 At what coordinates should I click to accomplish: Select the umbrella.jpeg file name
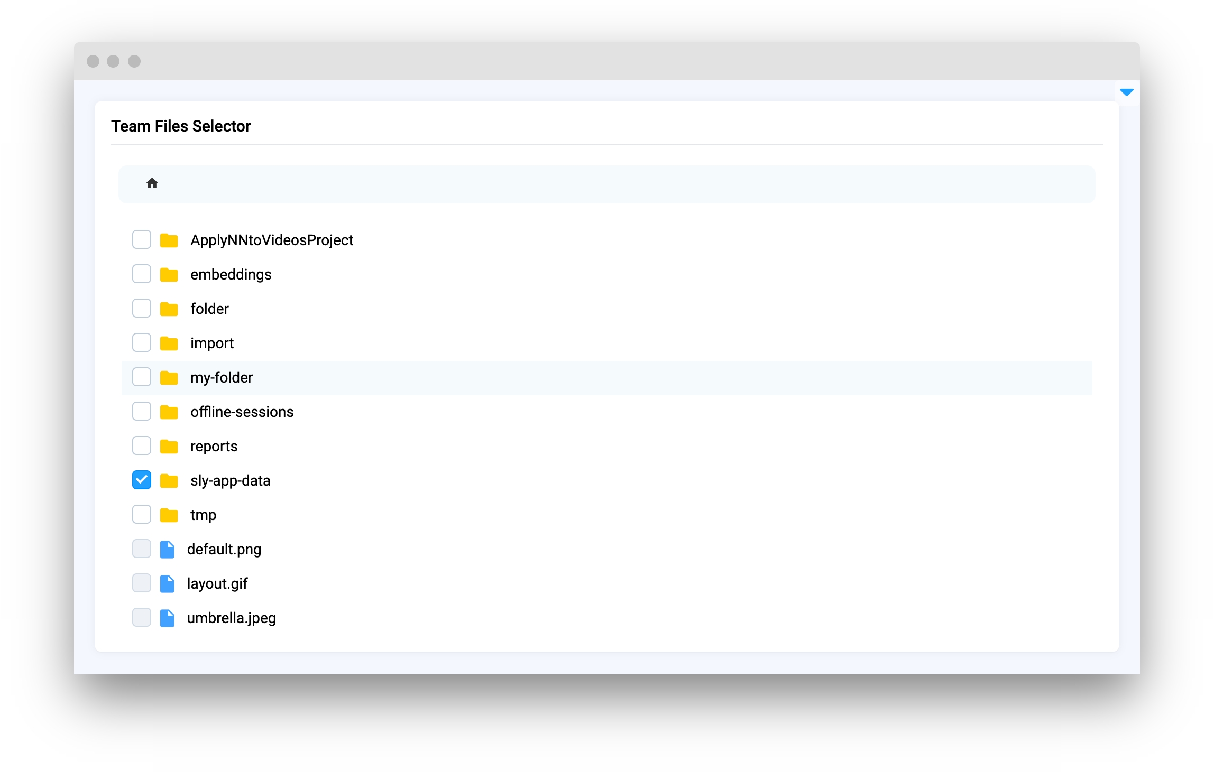[232, 618]
